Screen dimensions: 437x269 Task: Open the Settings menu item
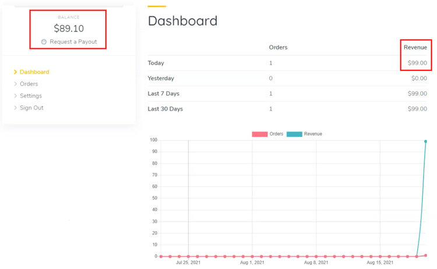point(31,96)
